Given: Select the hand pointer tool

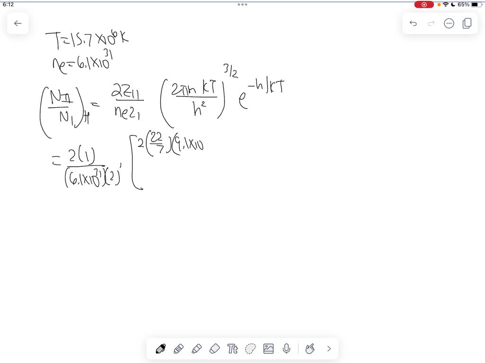Looking at the screenshot, I should coord(310,348).
